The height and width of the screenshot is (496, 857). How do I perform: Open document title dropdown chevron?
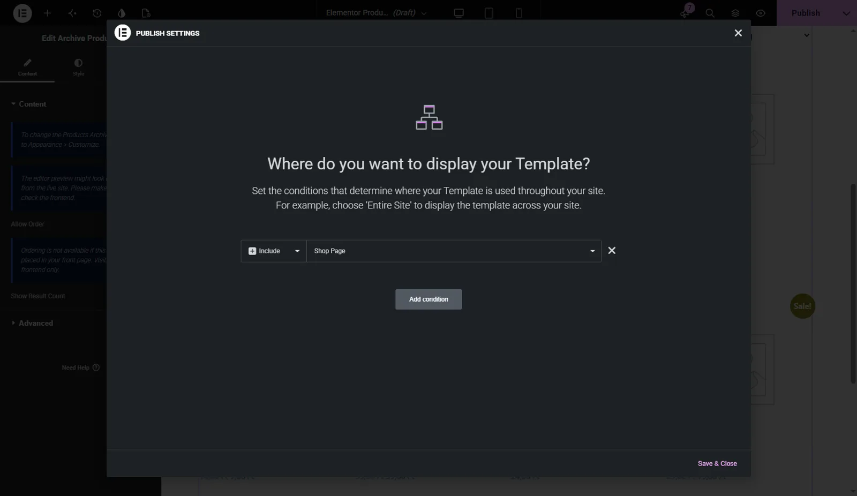pyautogui.click(x=424, y=13)
